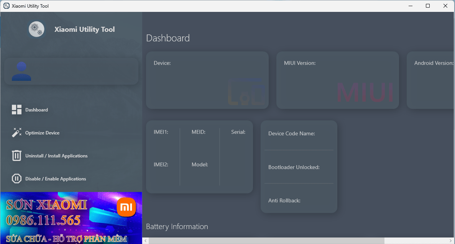Click the MIUI Version card
Viewport: 455px width, 244px height.
[x=337, y=80]
